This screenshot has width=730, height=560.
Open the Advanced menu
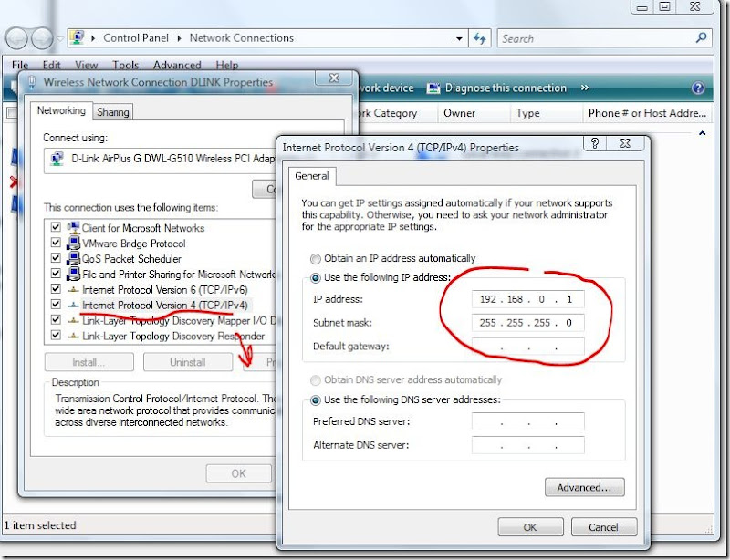177,65
